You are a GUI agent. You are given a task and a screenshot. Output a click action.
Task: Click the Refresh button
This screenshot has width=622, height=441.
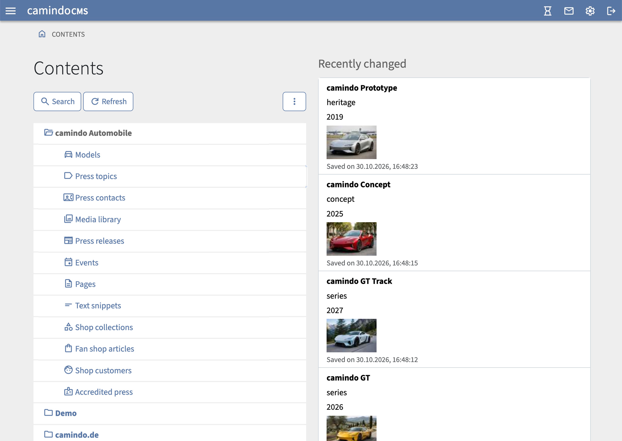click(x=108, y=101)
